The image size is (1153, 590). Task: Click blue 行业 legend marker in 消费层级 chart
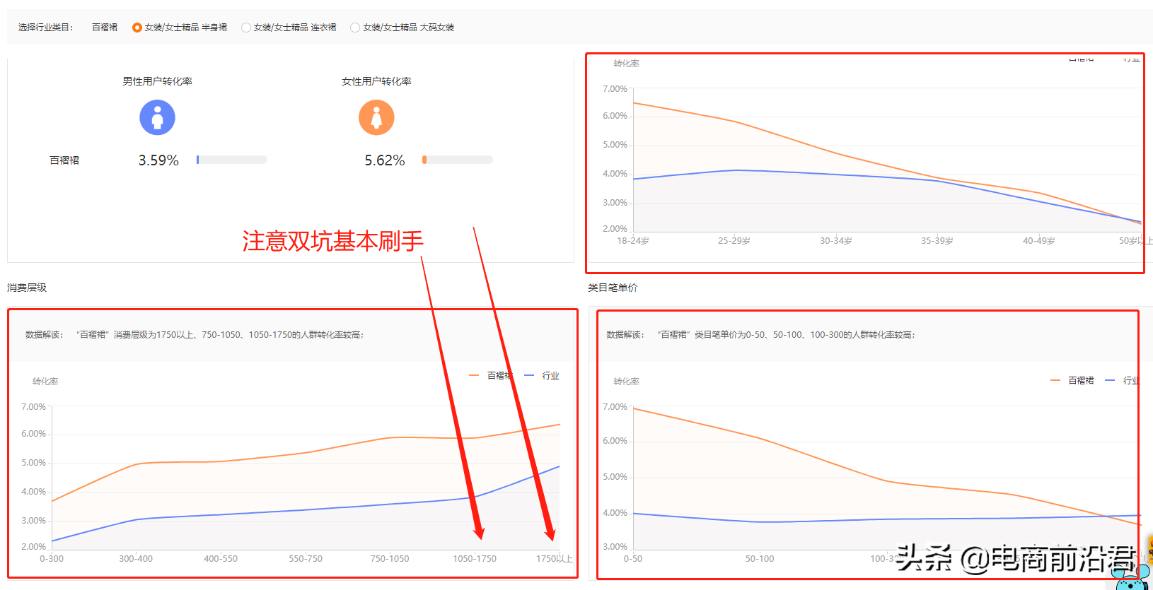[x=529, y=375]
